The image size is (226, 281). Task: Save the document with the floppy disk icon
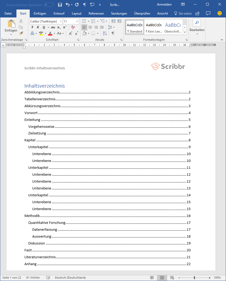click(x=60, y=5)
